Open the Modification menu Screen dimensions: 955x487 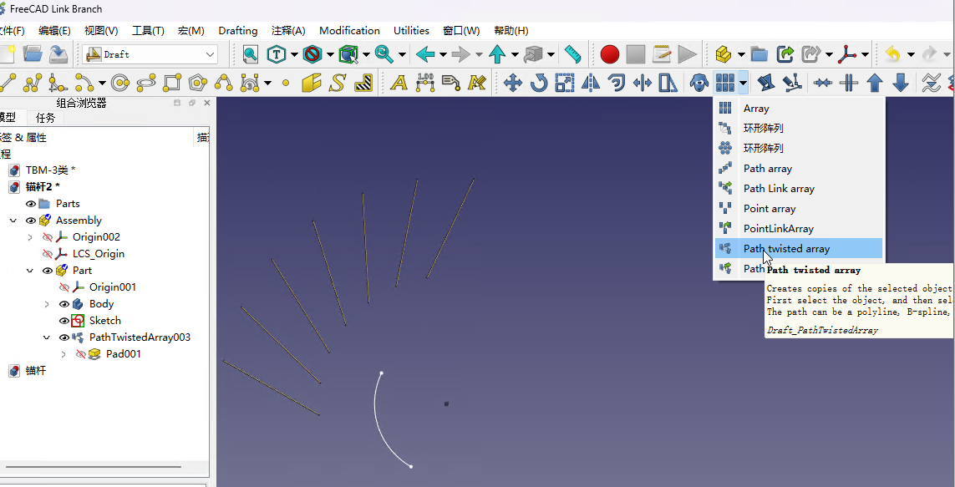pos(349,30)
